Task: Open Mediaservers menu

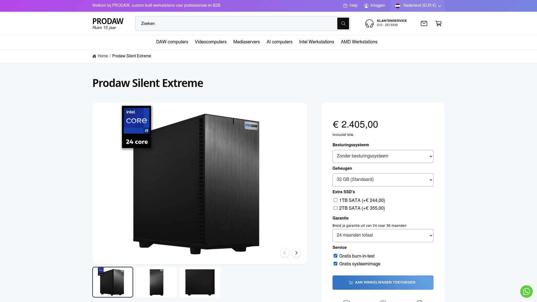Action: [x=246, y=42]
